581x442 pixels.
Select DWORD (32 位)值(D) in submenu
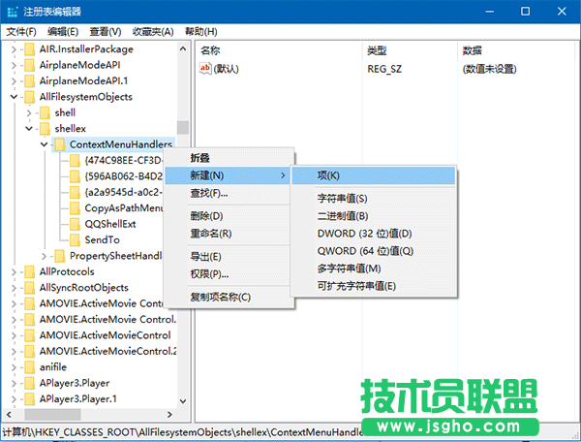364,234
